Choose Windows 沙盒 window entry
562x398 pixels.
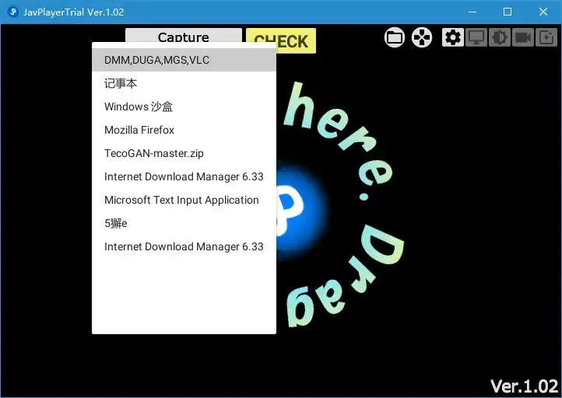pyautogui.click(x=184, y=106)
